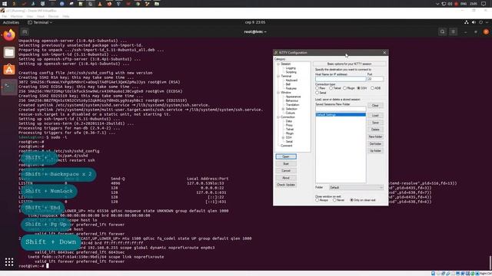492x276 pixels.
Task: Click the new tab icon in terminal header
Action: 25,31
